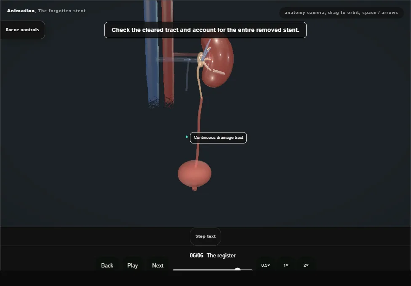Set playback speed to 1×
The width and height of the screenshot is (411, 286).
286,265
